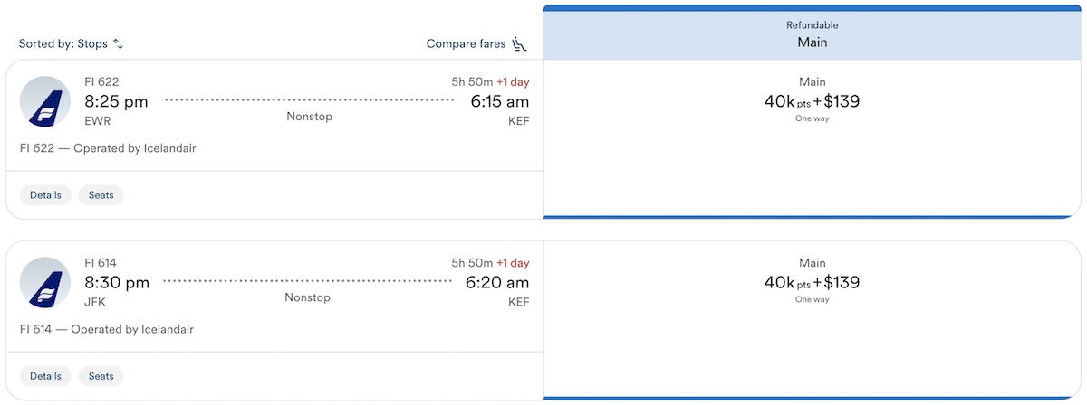Image resolution: width=1087 pixels, height=405 pixels.
Task: Click 'FI 614 — Operated by Icelandair' text
Action: click(106, 329)
